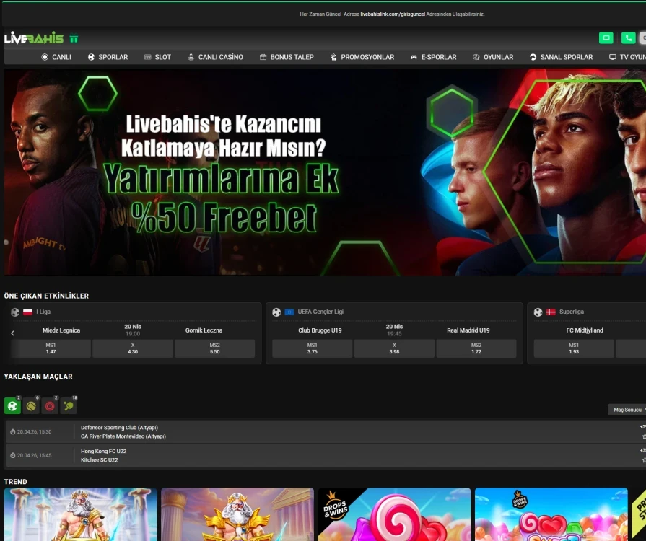Click the Denmark flag next to Superliga
Viewport: 646px width, 541px height.
pyautogui.click(x=551, y=312)
